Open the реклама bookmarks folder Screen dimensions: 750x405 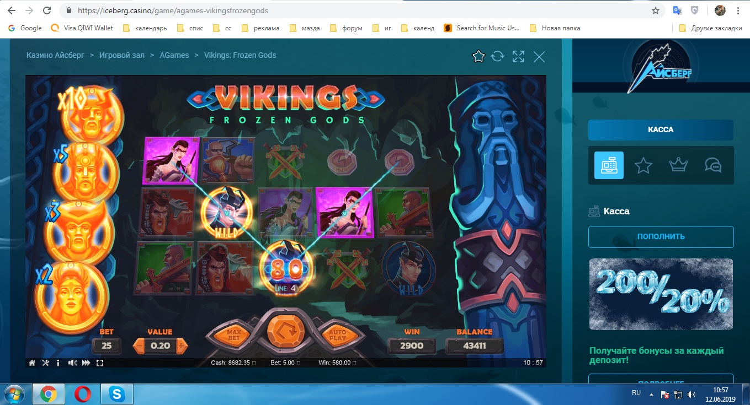tap(260, 28)
